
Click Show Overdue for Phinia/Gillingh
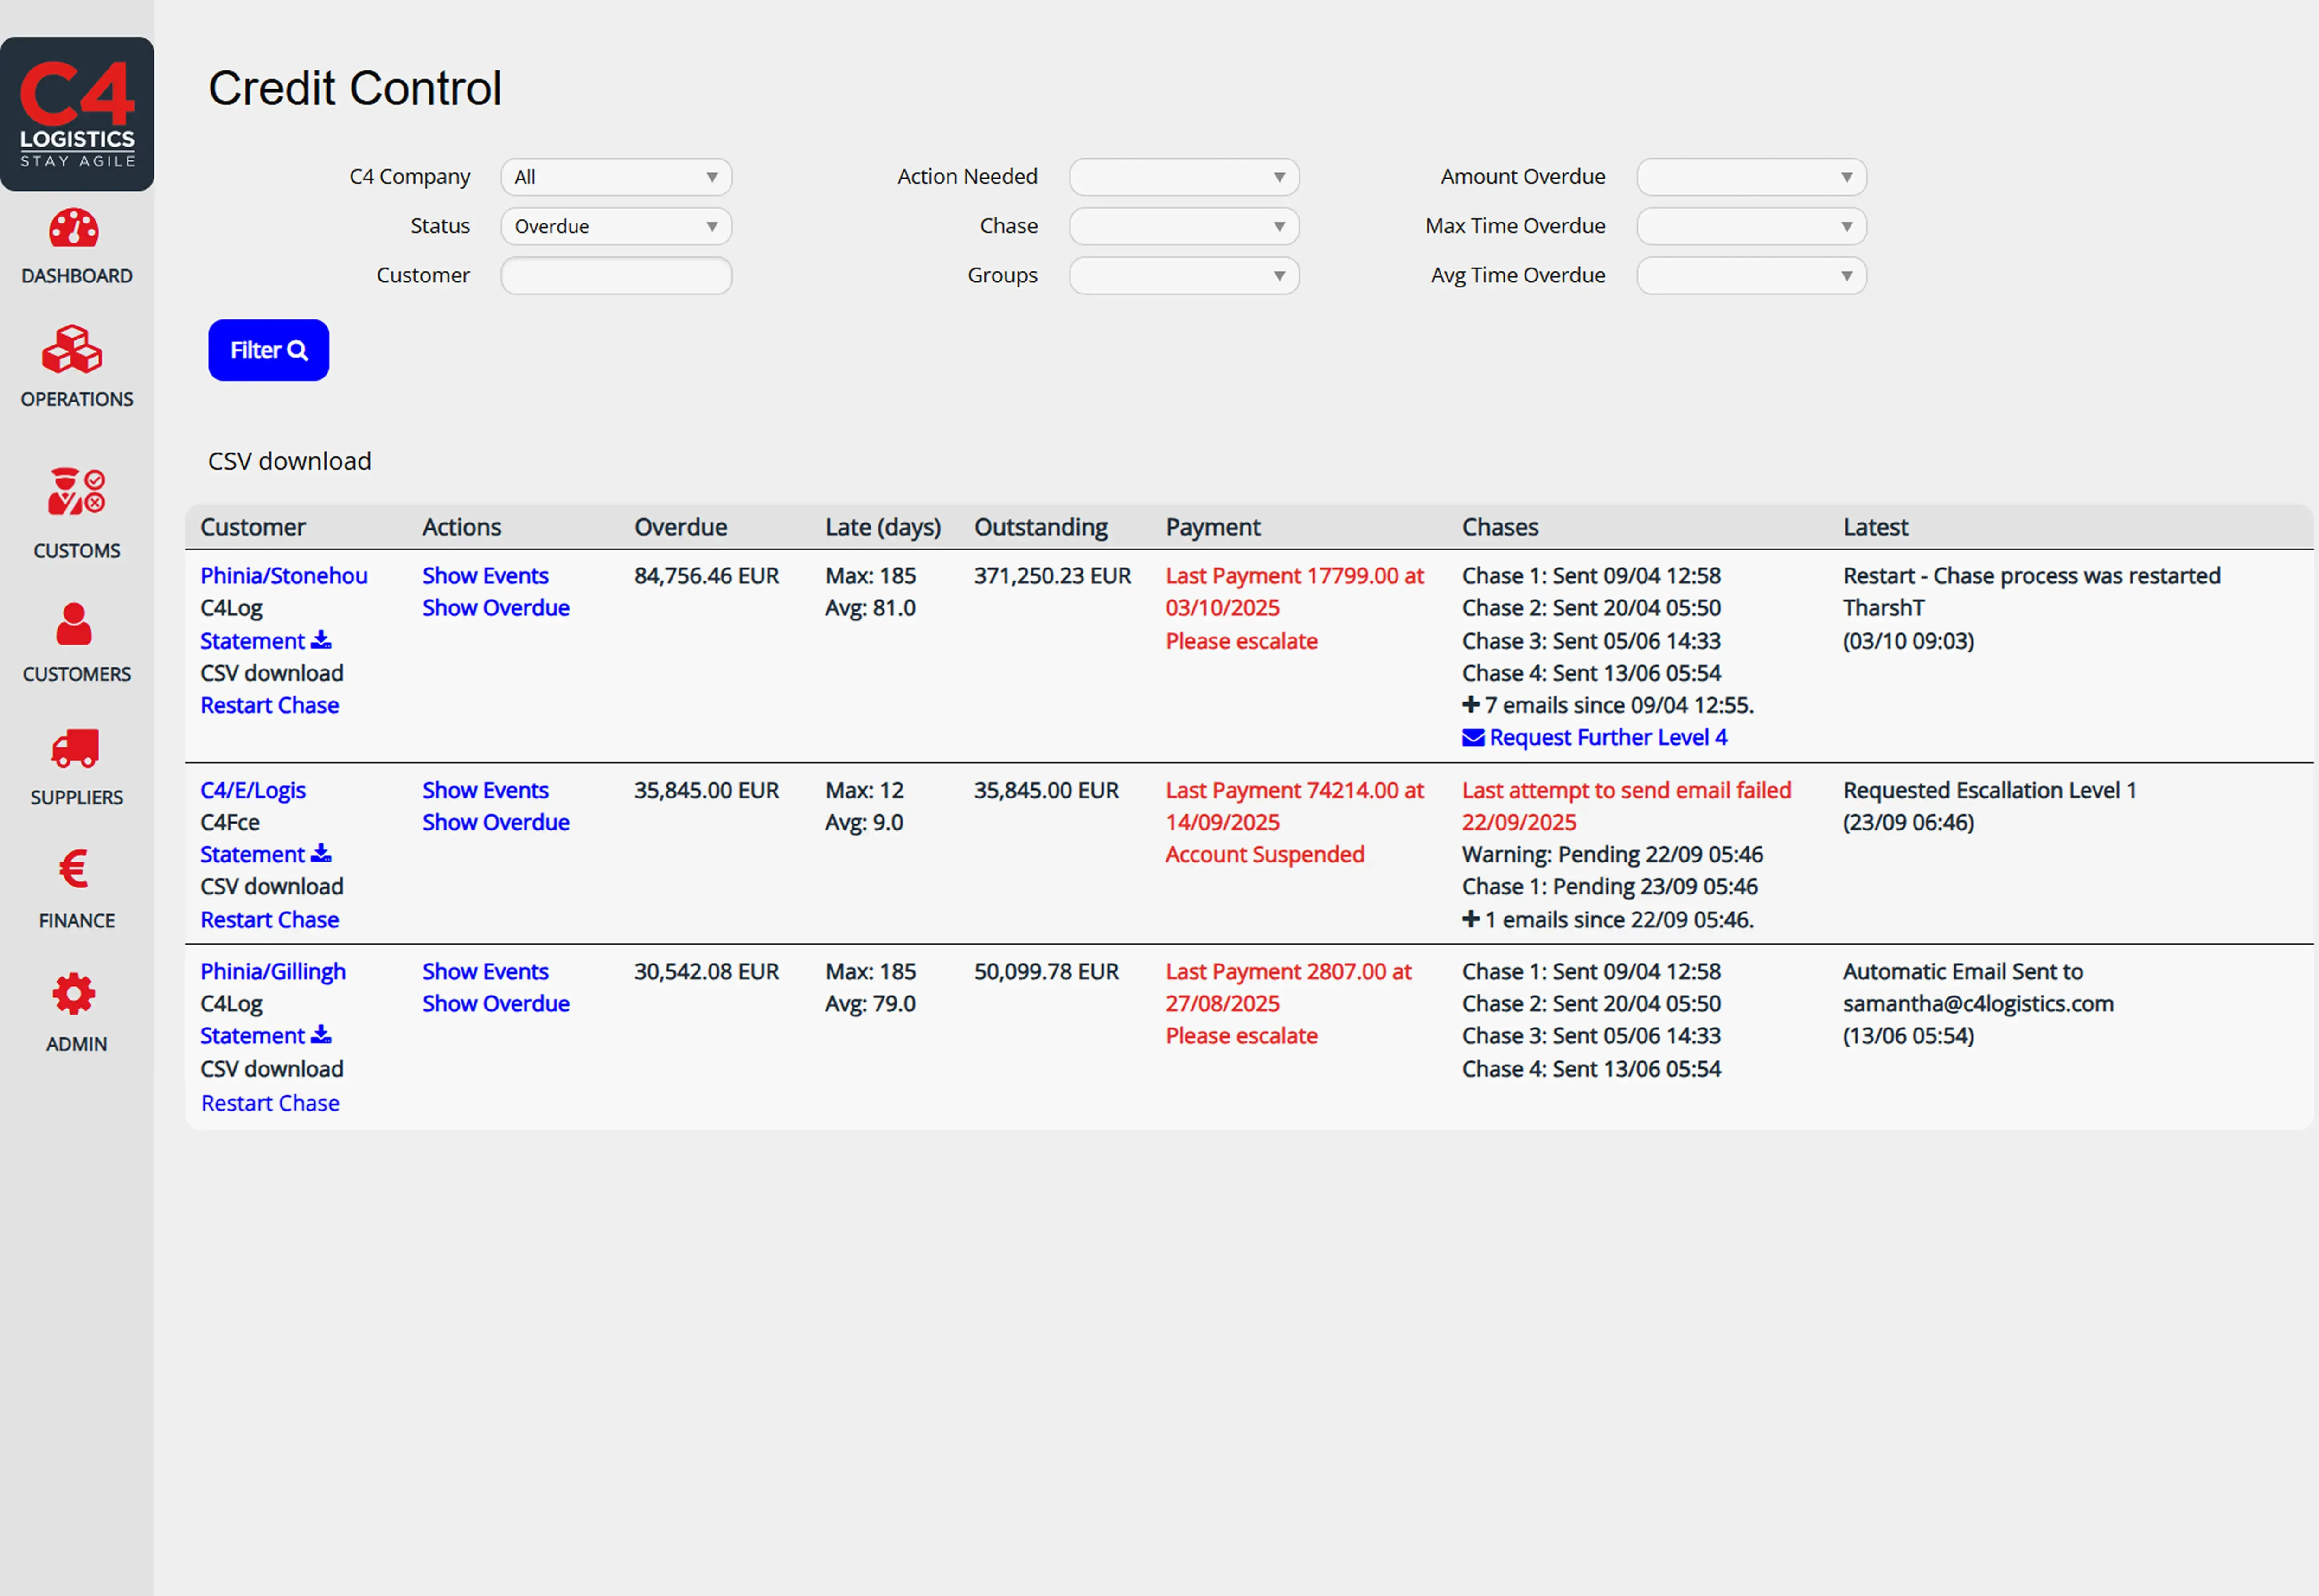coord(496,1003)
